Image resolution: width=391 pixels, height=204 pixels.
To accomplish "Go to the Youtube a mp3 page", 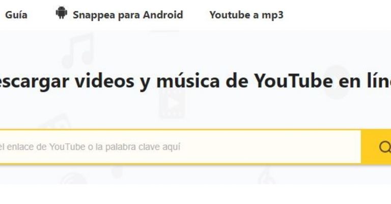I will [246, 15].
